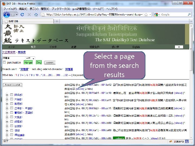Check the 經集部 tree checkbox
This screenshot has width=195, height=146.
[x=12, y=121]
